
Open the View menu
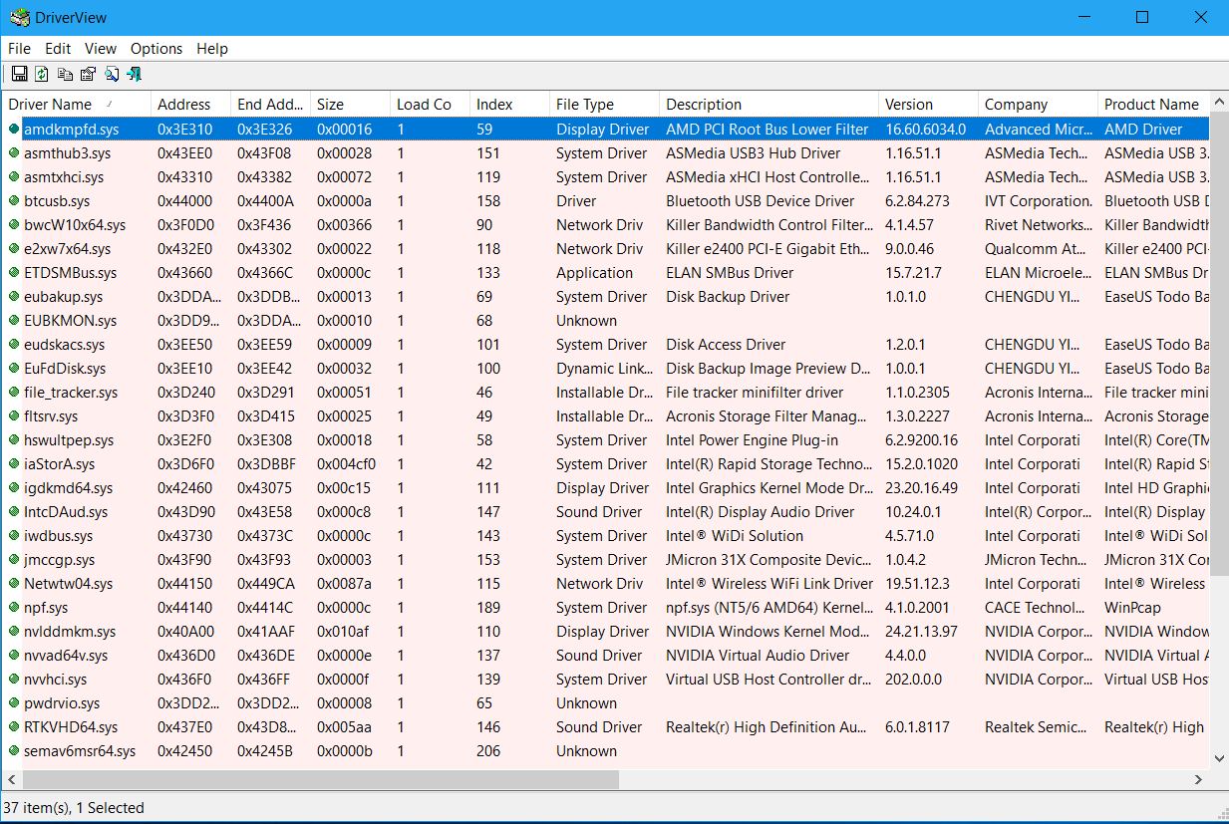[x=101, y=48]
